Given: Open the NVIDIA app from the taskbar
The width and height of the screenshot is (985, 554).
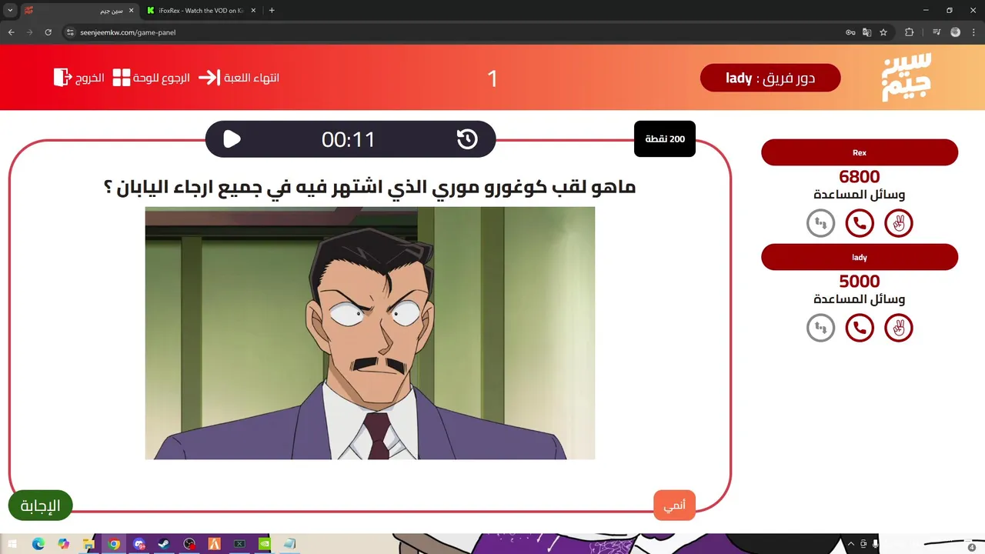Looking at the screenshot, I should pos(265,544).
